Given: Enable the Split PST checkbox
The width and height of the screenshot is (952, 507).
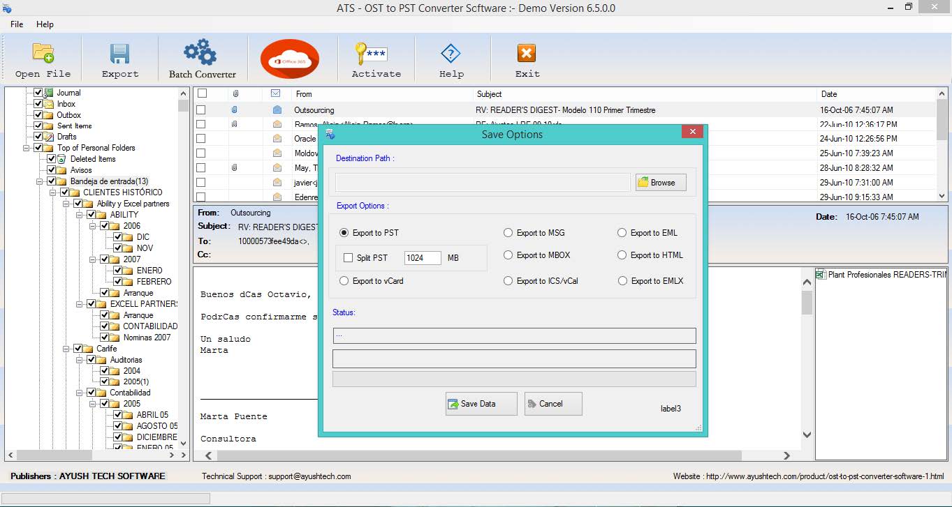Looking at the screenshot, I should 347,257.
